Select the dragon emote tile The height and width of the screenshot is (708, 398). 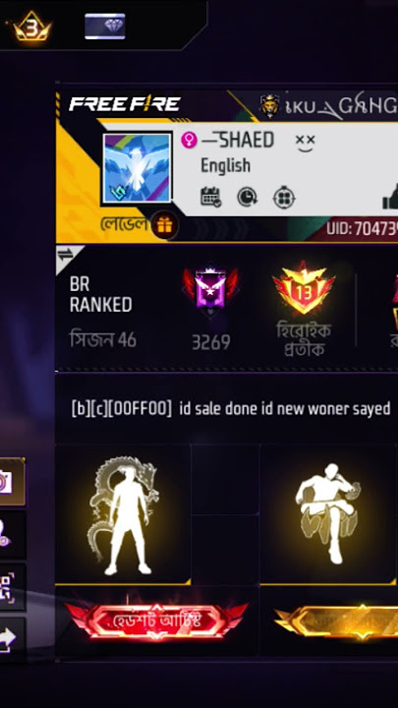click(x=123, y=514)
